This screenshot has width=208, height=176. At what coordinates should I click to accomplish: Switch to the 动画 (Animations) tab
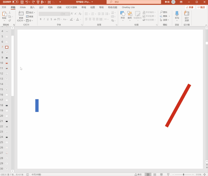59,7
